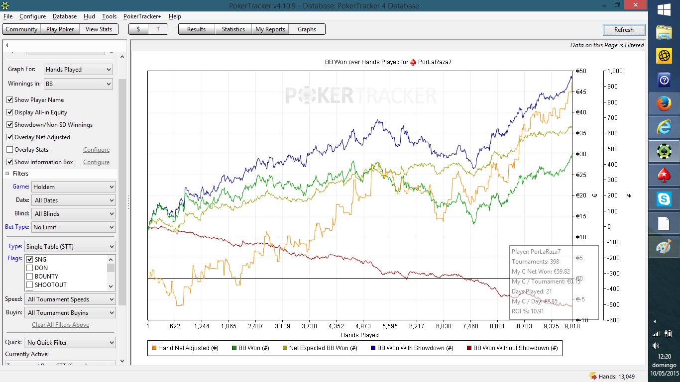
Task: Open the globe browser taskbar icon
Action: [664, 56]
